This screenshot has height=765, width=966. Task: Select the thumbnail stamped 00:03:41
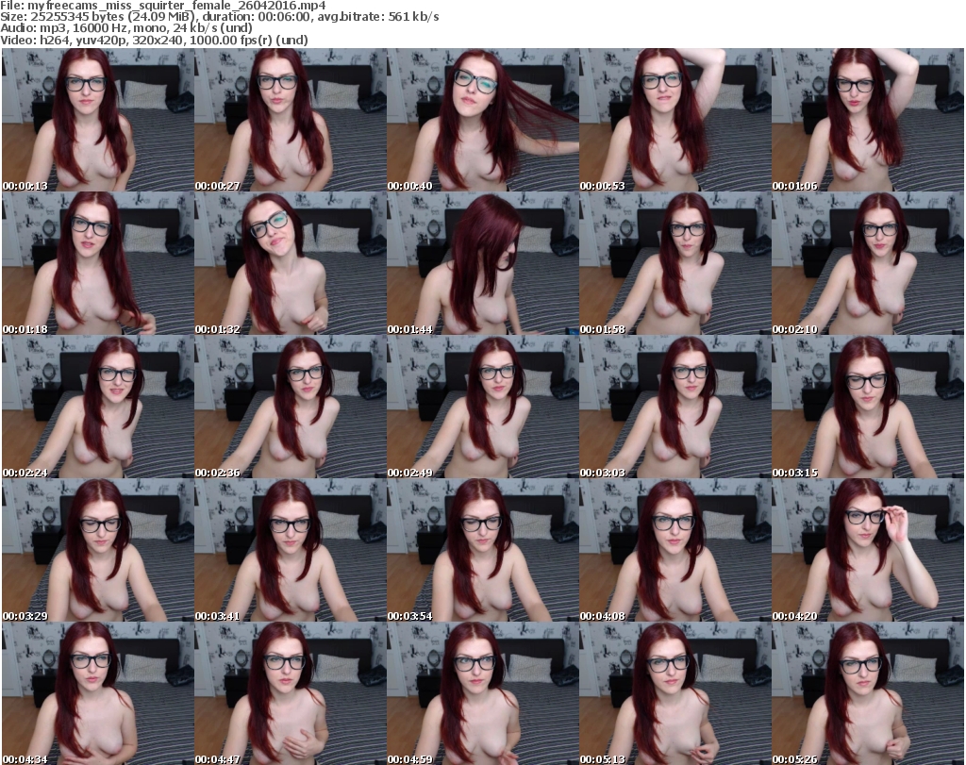coord(291,551)
